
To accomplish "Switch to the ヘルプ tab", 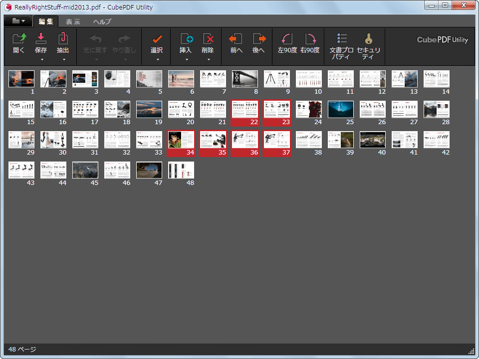I will click(102, 21).
